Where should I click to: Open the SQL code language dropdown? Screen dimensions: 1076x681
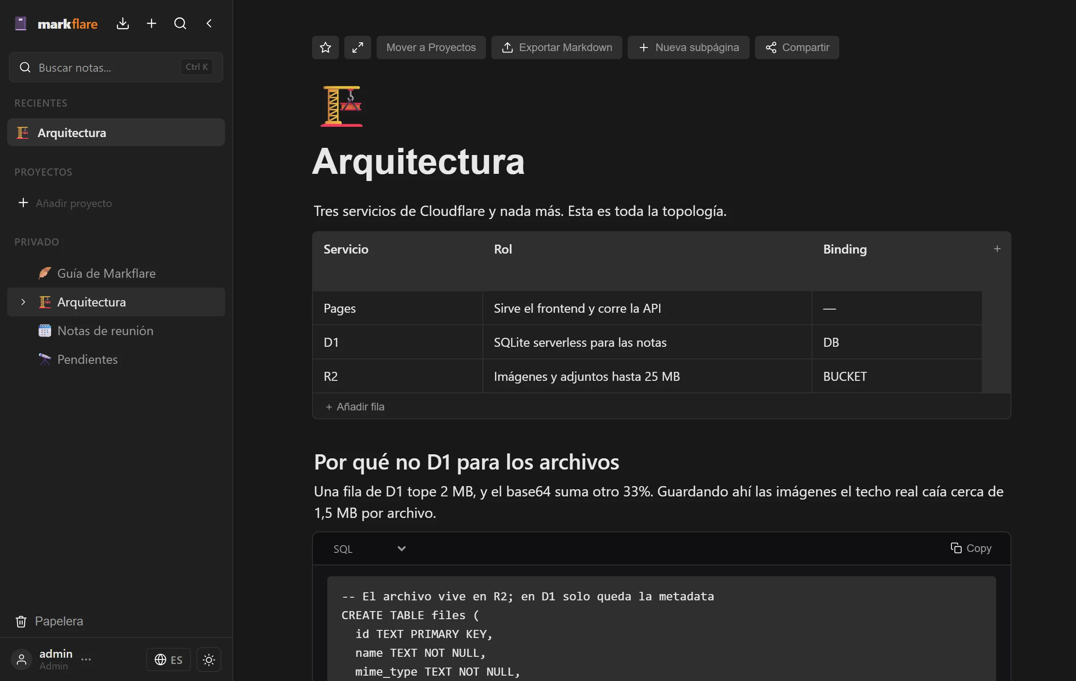point(369,549)
